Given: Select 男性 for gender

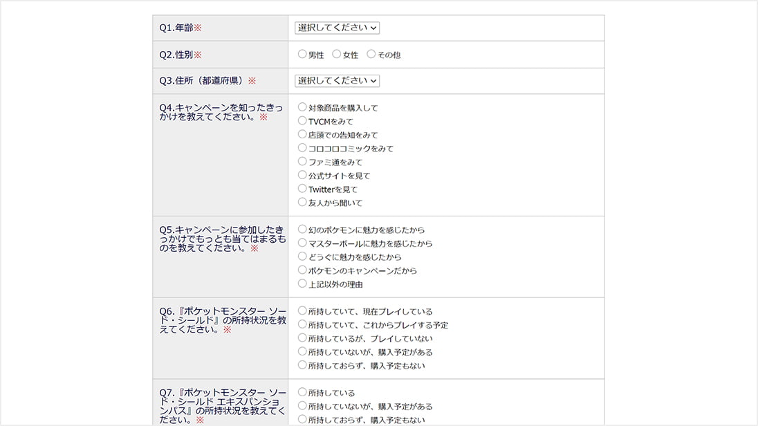Looking at the screenshot, I should tap(302, 54).
